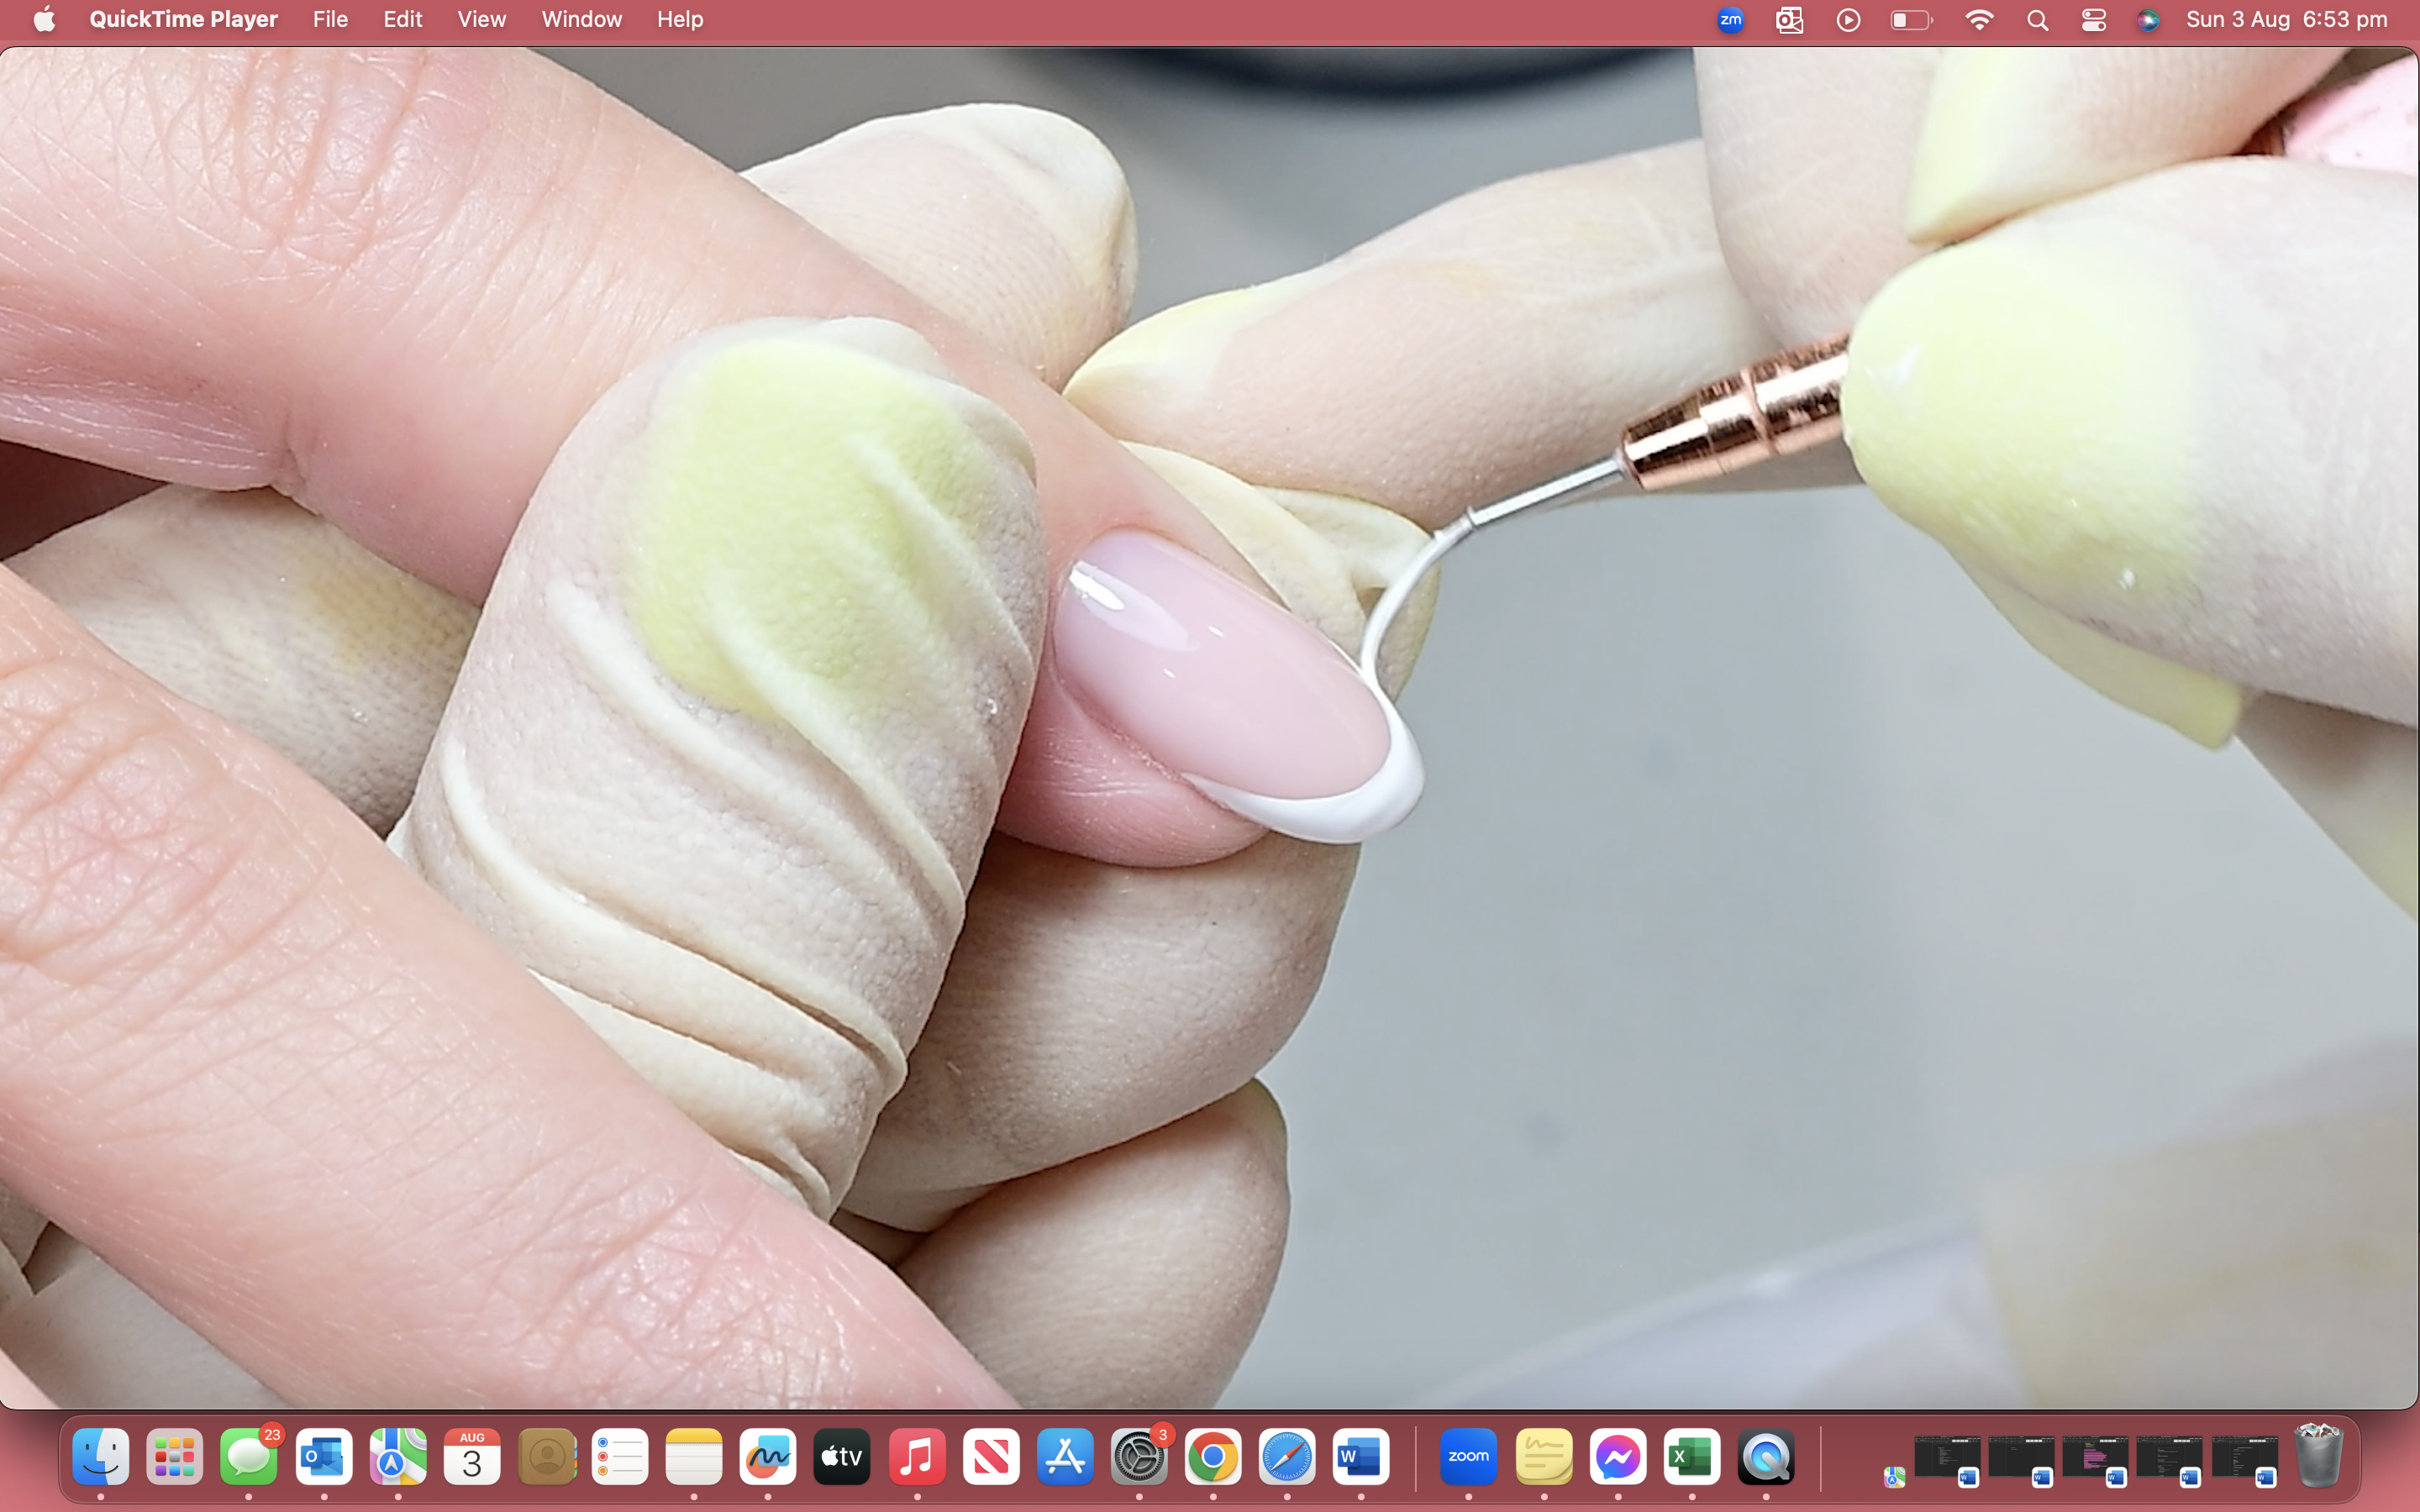This screenshot has height=1512, width=2420.
Task: Click the Zoom status icon in menu bar
Action: (1730, 20)
